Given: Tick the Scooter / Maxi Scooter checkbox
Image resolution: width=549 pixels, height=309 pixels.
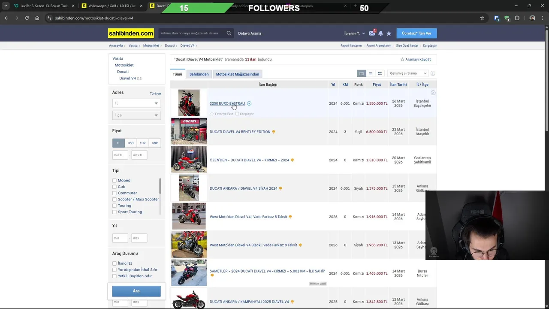Looking at the screenshot, I should (x=114, y=200).
